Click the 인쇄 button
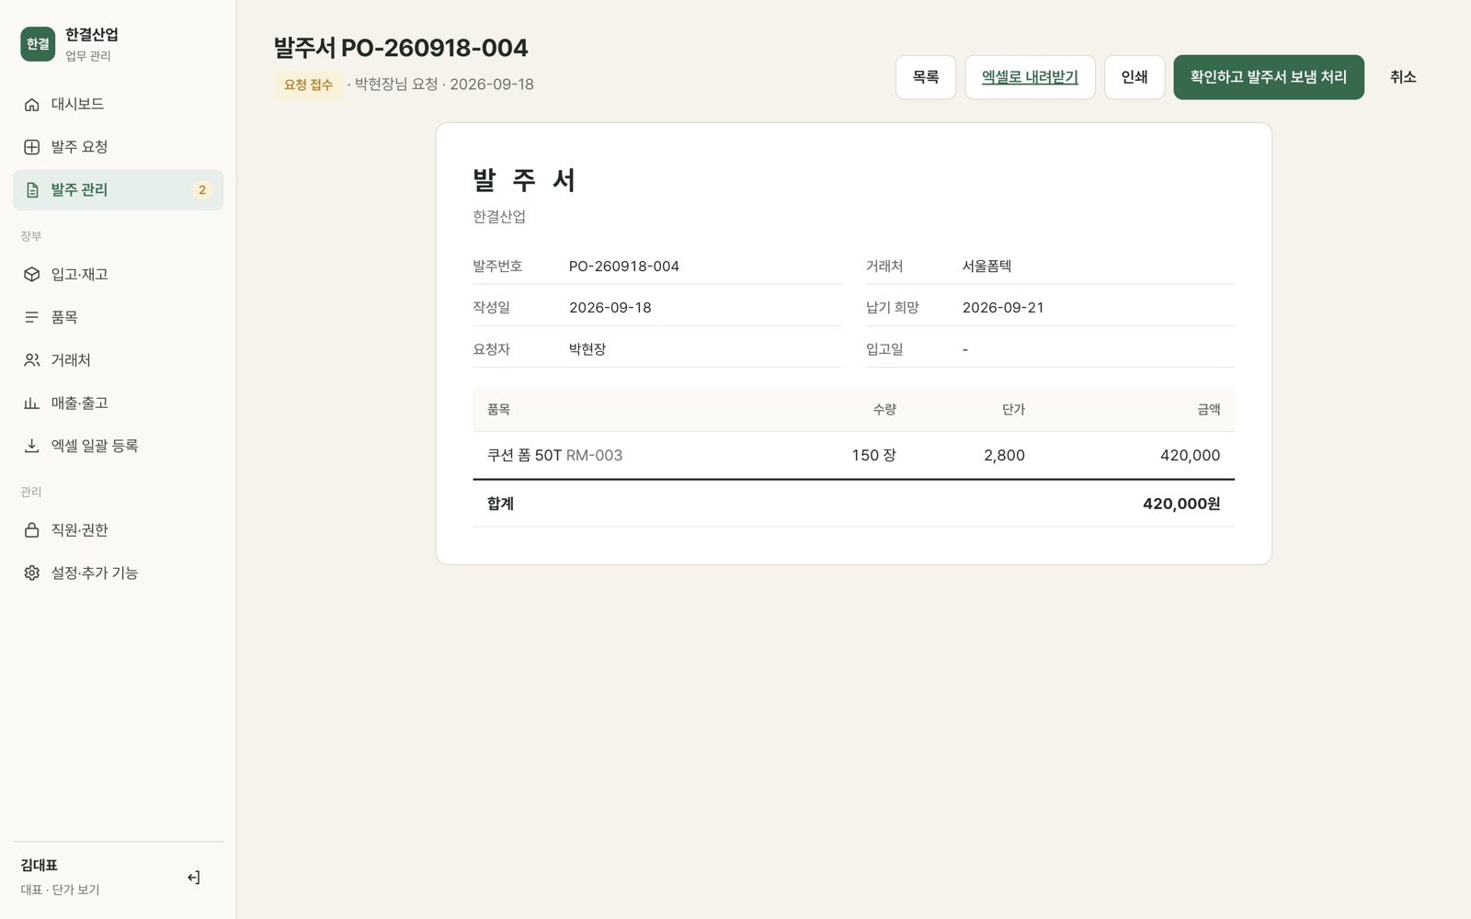This screenshot has width=1471, height=919. (x=1135, y=77)
